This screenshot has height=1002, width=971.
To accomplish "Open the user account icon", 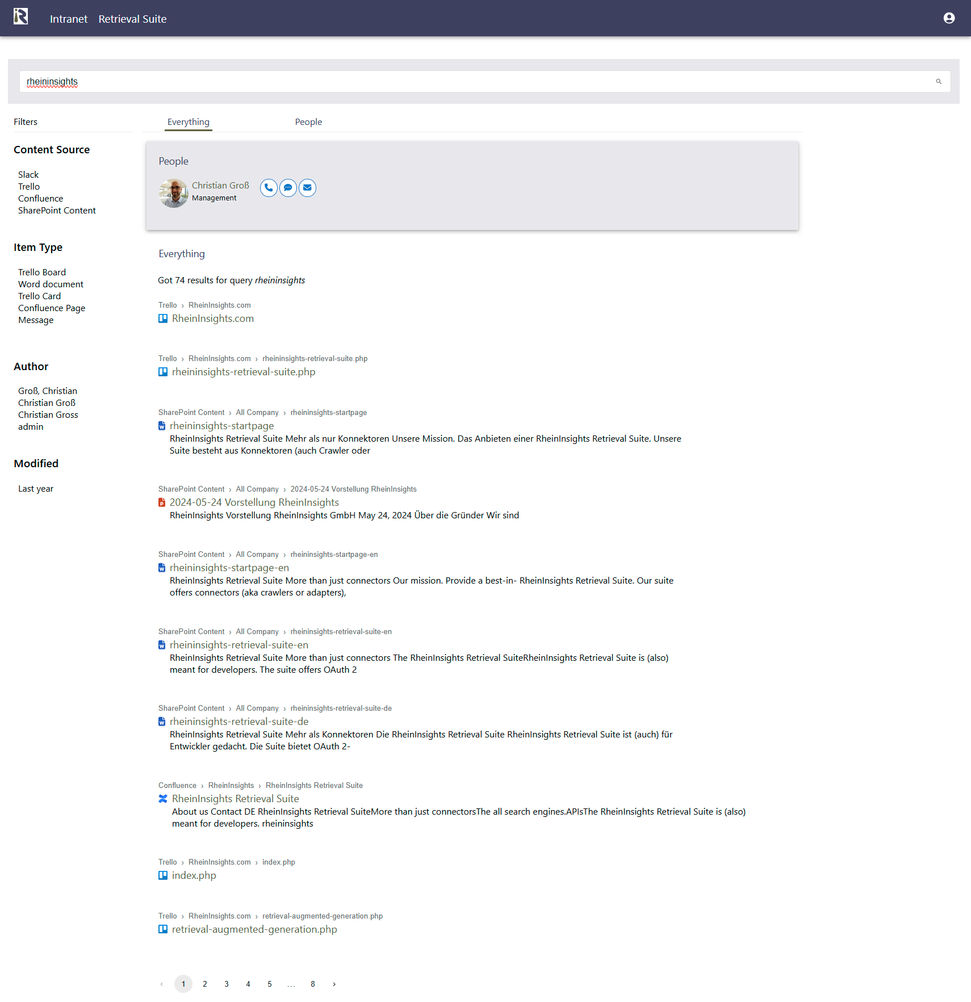I will [x=949, y=18].
